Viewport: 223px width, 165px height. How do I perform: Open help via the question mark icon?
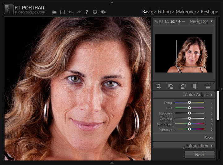tap(87, 12)
